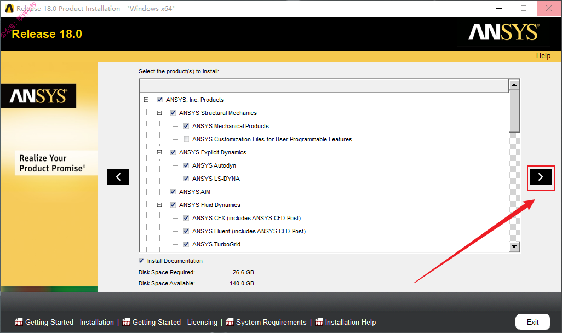Maximize the installer window
The height and width of the screenshot is (333, 562).
(524, 8)
